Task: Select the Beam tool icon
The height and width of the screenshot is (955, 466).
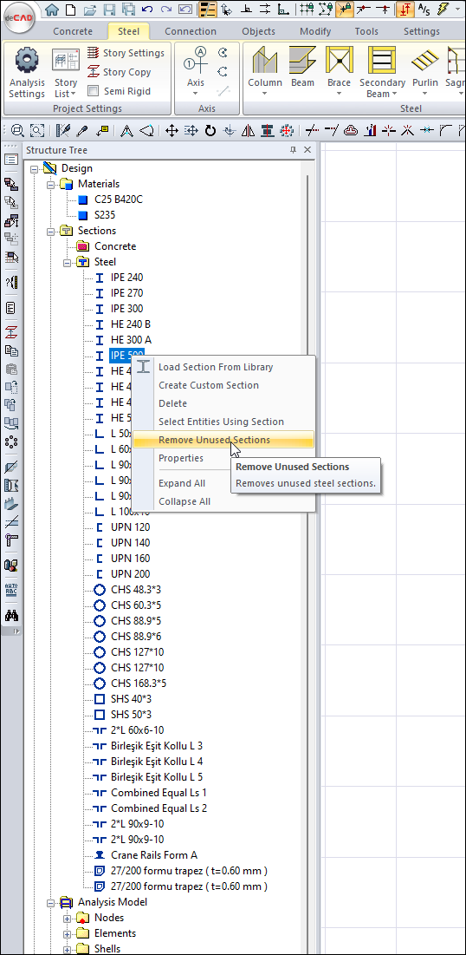Action: 302,61
